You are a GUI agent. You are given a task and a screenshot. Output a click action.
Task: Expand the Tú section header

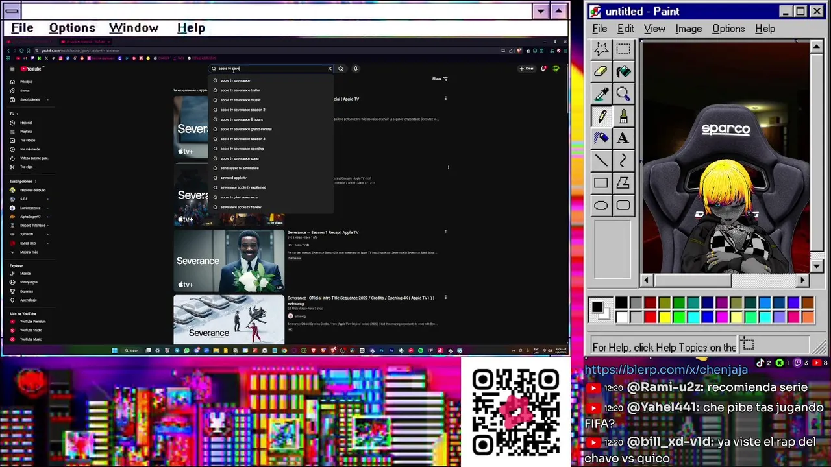coord(14,114)
